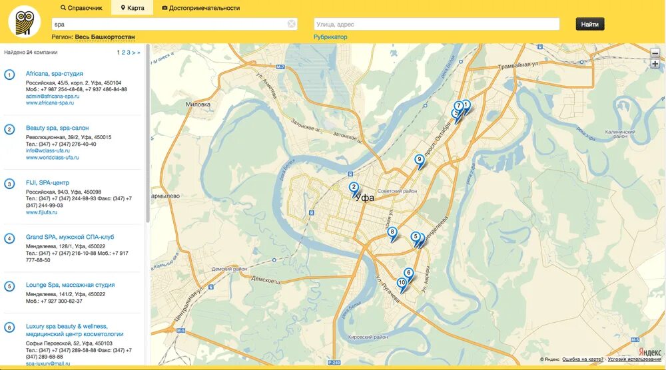This screenshot has height=370, width=666.
Task: Clear the spa search field
Action: pos(292,24)
